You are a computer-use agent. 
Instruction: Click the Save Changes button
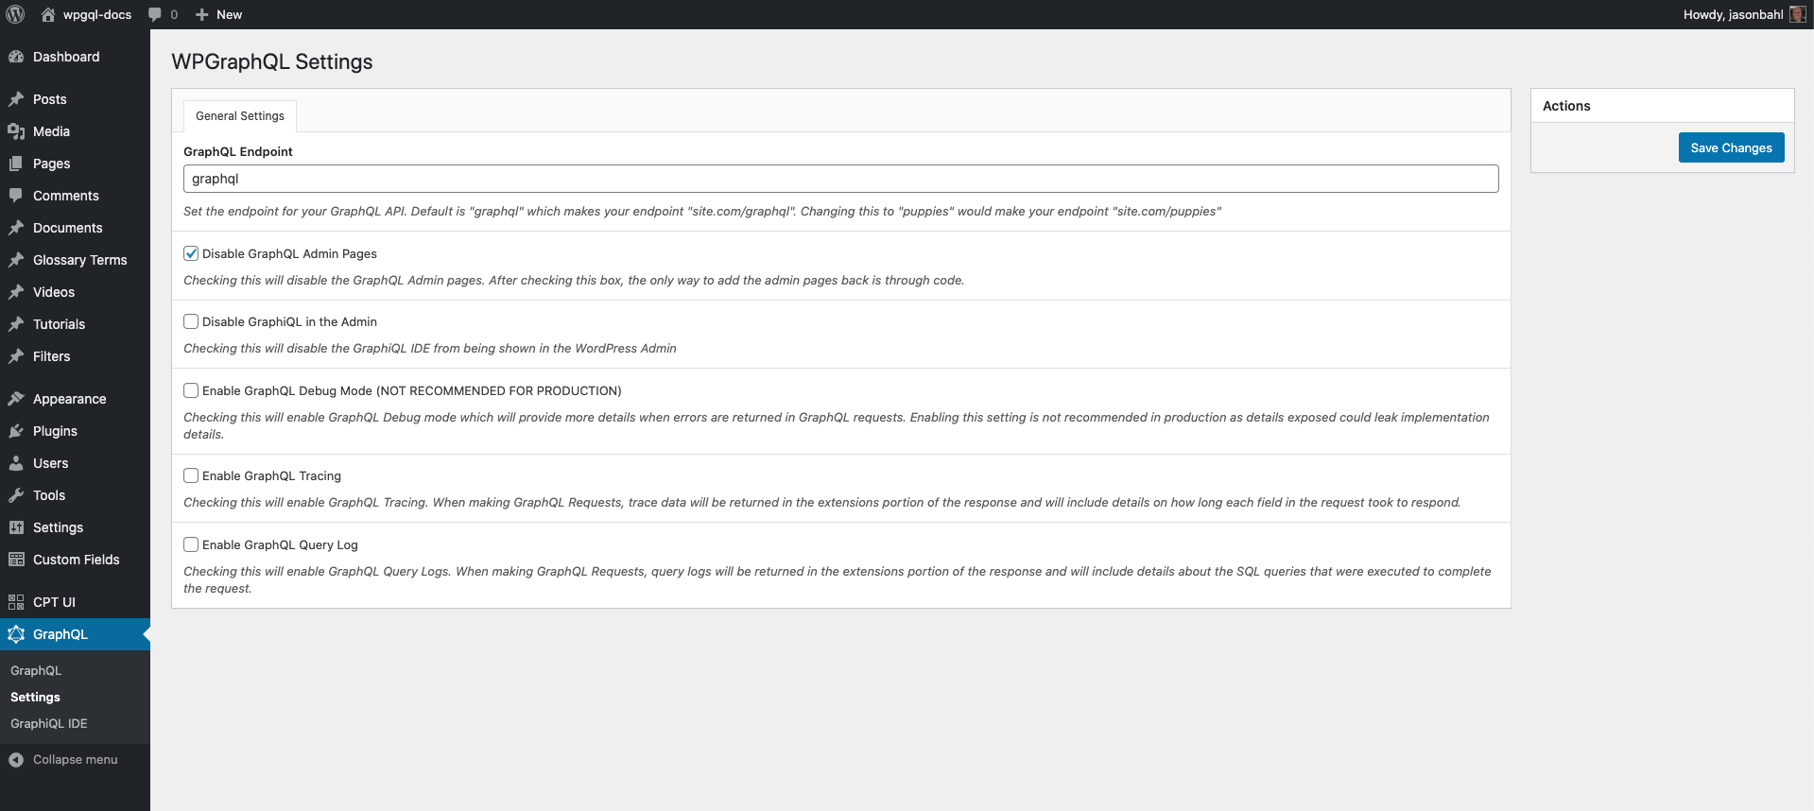pos(1731,147)
